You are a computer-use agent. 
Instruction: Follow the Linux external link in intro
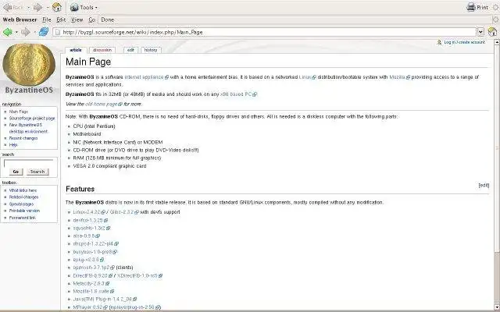[307, 77]
